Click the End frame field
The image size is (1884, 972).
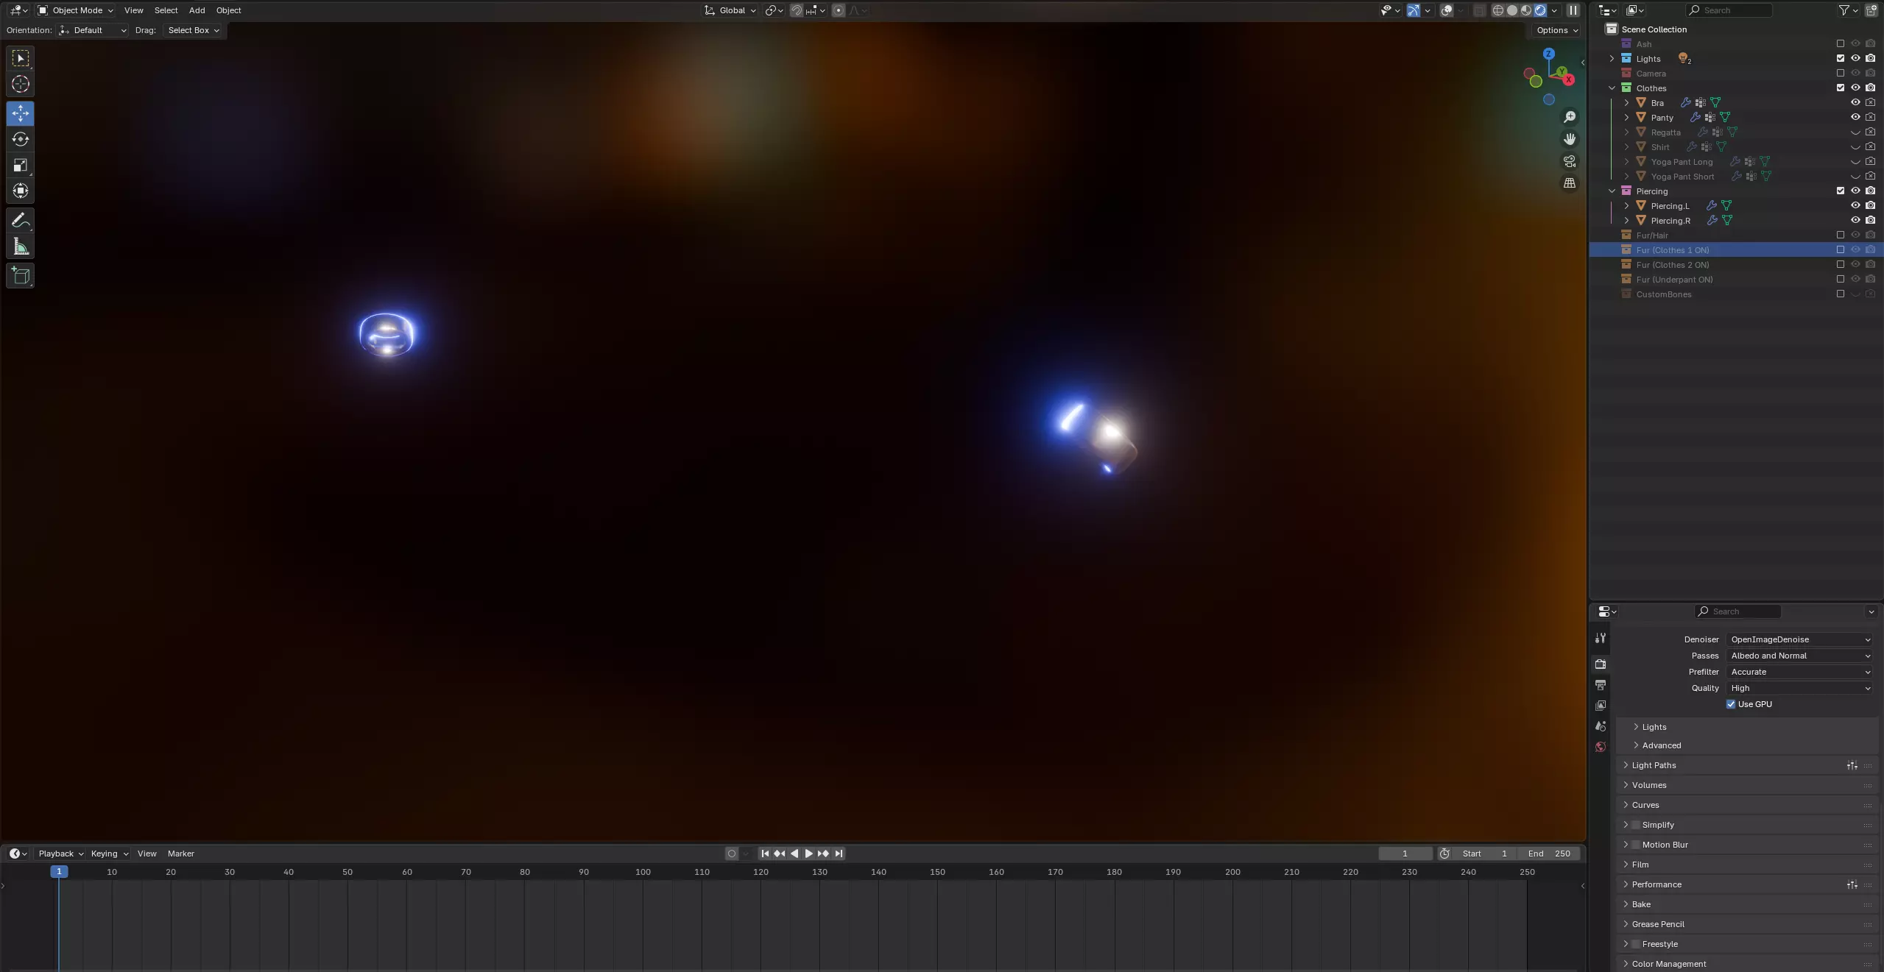(1549, 854)
